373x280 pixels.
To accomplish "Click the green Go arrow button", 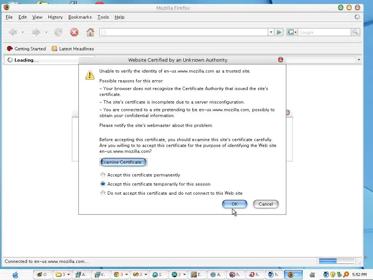I will [279, 32].
